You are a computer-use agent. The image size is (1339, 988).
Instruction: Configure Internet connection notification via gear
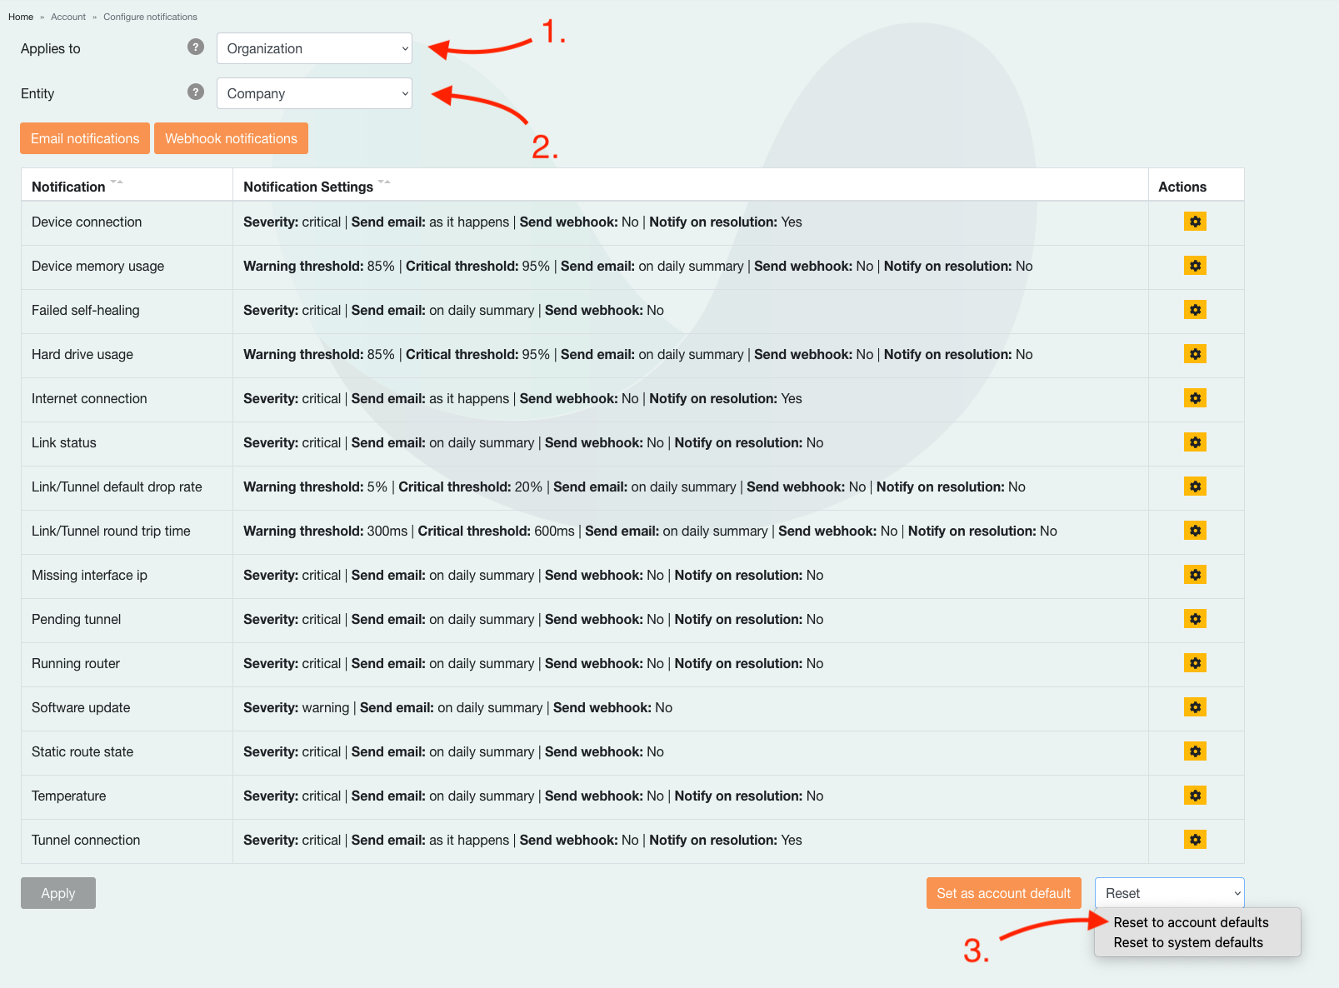click(x=1195, y=398)
